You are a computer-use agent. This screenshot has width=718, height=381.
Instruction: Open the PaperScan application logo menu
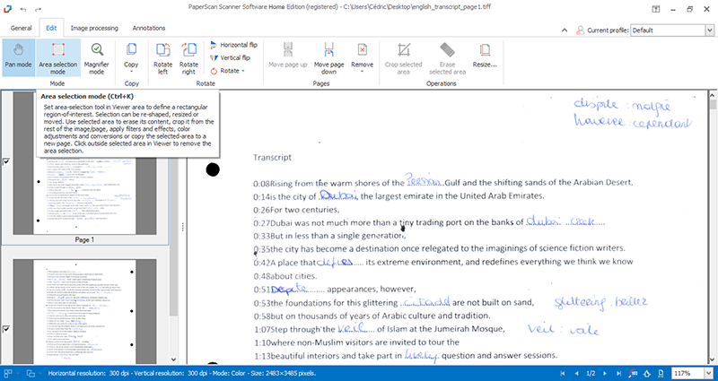[x=7, y=8]
